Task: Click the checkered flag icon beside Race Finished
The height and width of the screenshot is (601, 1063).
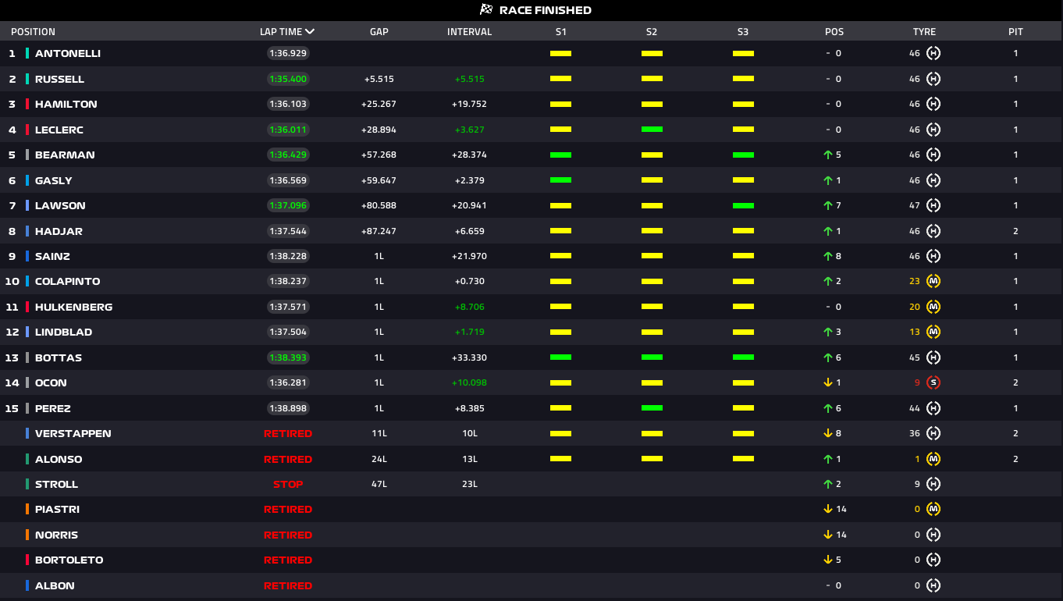Action: 486,10
